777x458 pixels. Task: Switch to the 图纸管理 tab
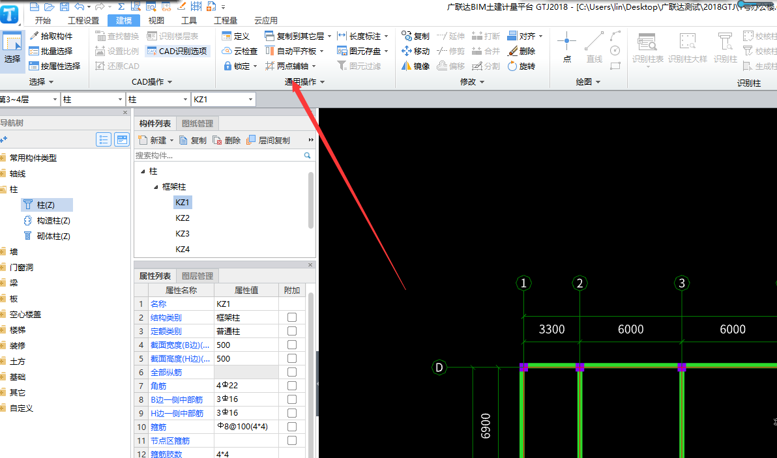click(x=198, y=123)
